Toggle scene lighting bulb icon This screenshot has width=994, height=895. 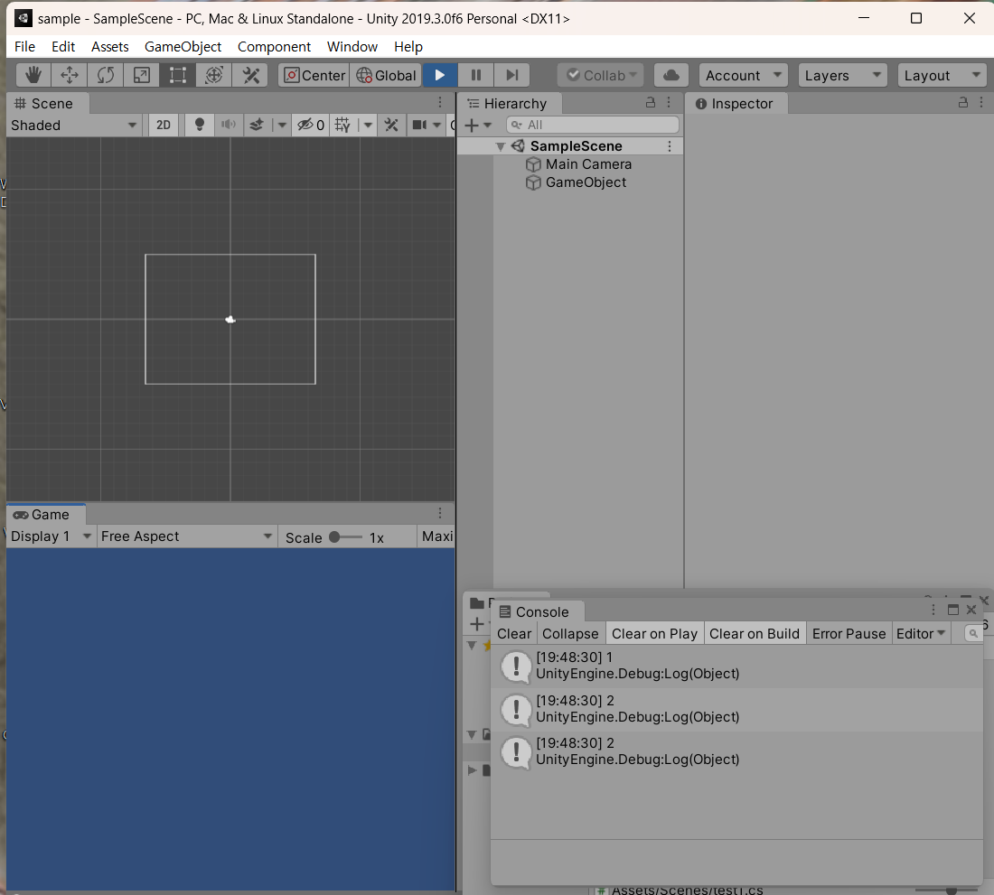pos(199,125)
